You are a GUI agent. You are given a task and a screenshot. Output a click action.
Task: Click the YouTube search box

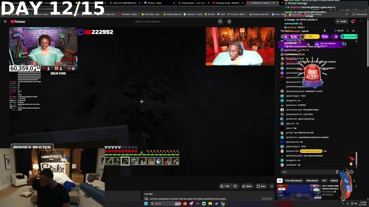coord(176,22)
